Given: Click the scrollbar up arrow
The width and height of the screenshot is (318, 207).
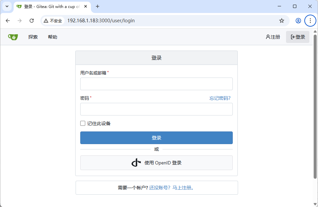Looking at the screenshot, I should [315, 31].
